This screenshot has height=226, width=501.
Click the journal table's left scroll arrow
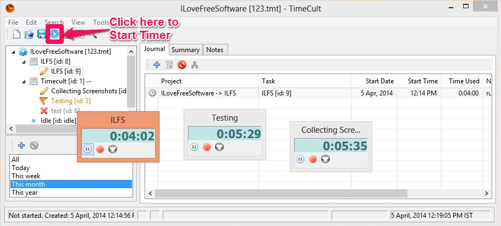pyautogui.click(x=151, y=193)
